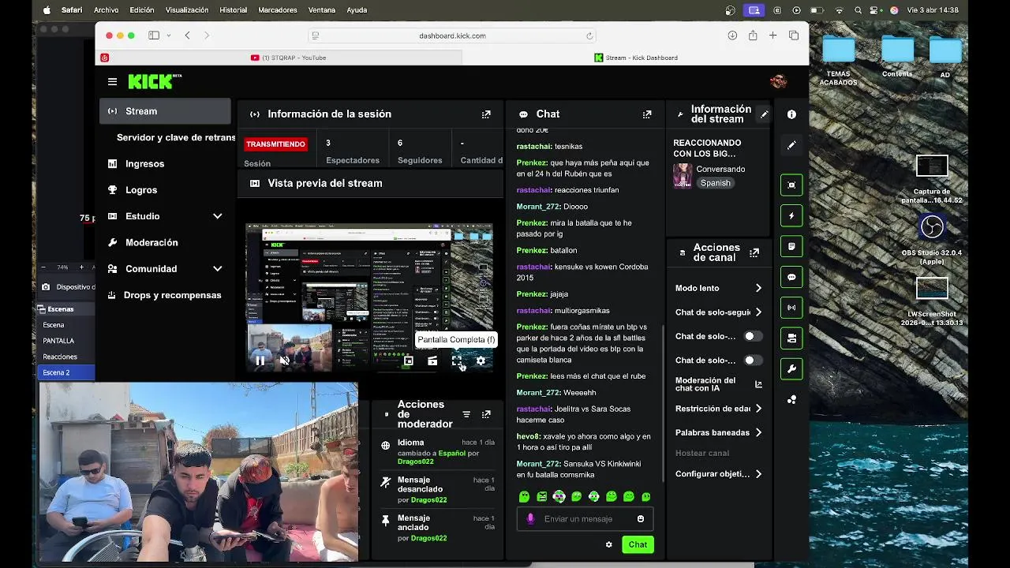Enable mini player in stream preview
Image resolution: width=1010 pixels, height=568 pixels.
tap(408, 361)
